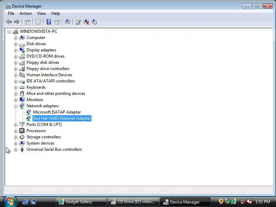
Task: Expand the Disk drives node
Action: point(16,44)
